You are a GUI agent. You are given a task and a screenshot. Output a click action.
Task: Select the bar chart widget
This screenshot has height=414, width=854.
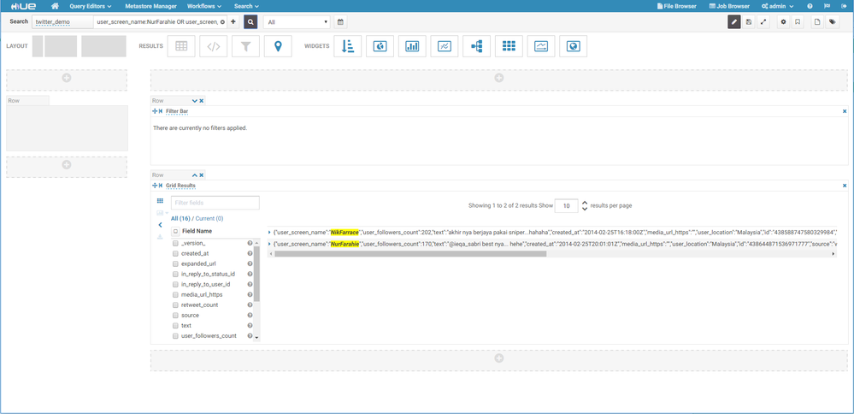click(412, 46)
